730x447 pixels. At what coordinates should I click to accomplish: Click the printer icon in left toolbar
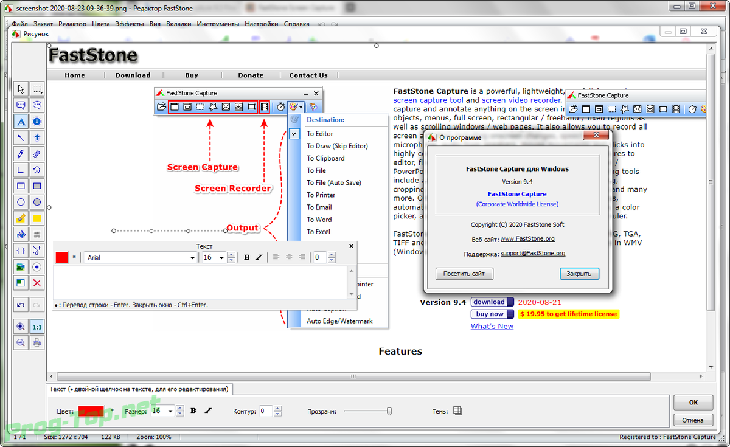pos(37,343)
